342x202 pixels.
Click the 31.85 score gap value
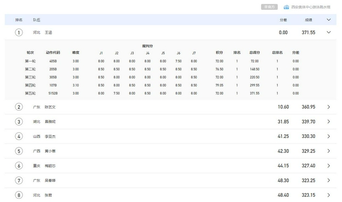(x=283, y=122)
